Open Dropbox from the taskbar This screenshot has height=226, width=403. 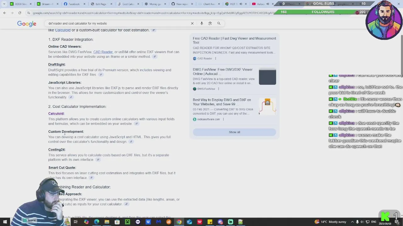coord(148,222)
